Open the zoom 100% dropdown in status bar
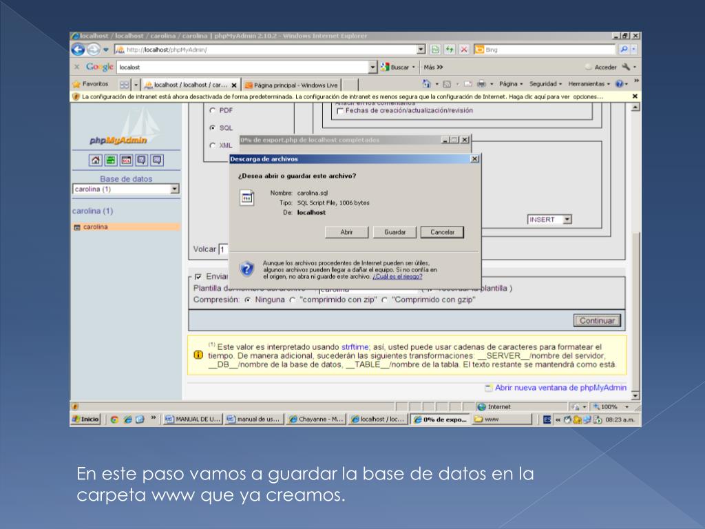705x529 pixels. pos(627,406)
